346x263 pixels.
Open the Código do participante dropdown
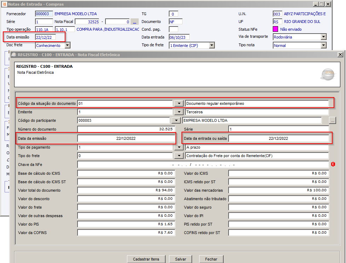pos(176,120)
